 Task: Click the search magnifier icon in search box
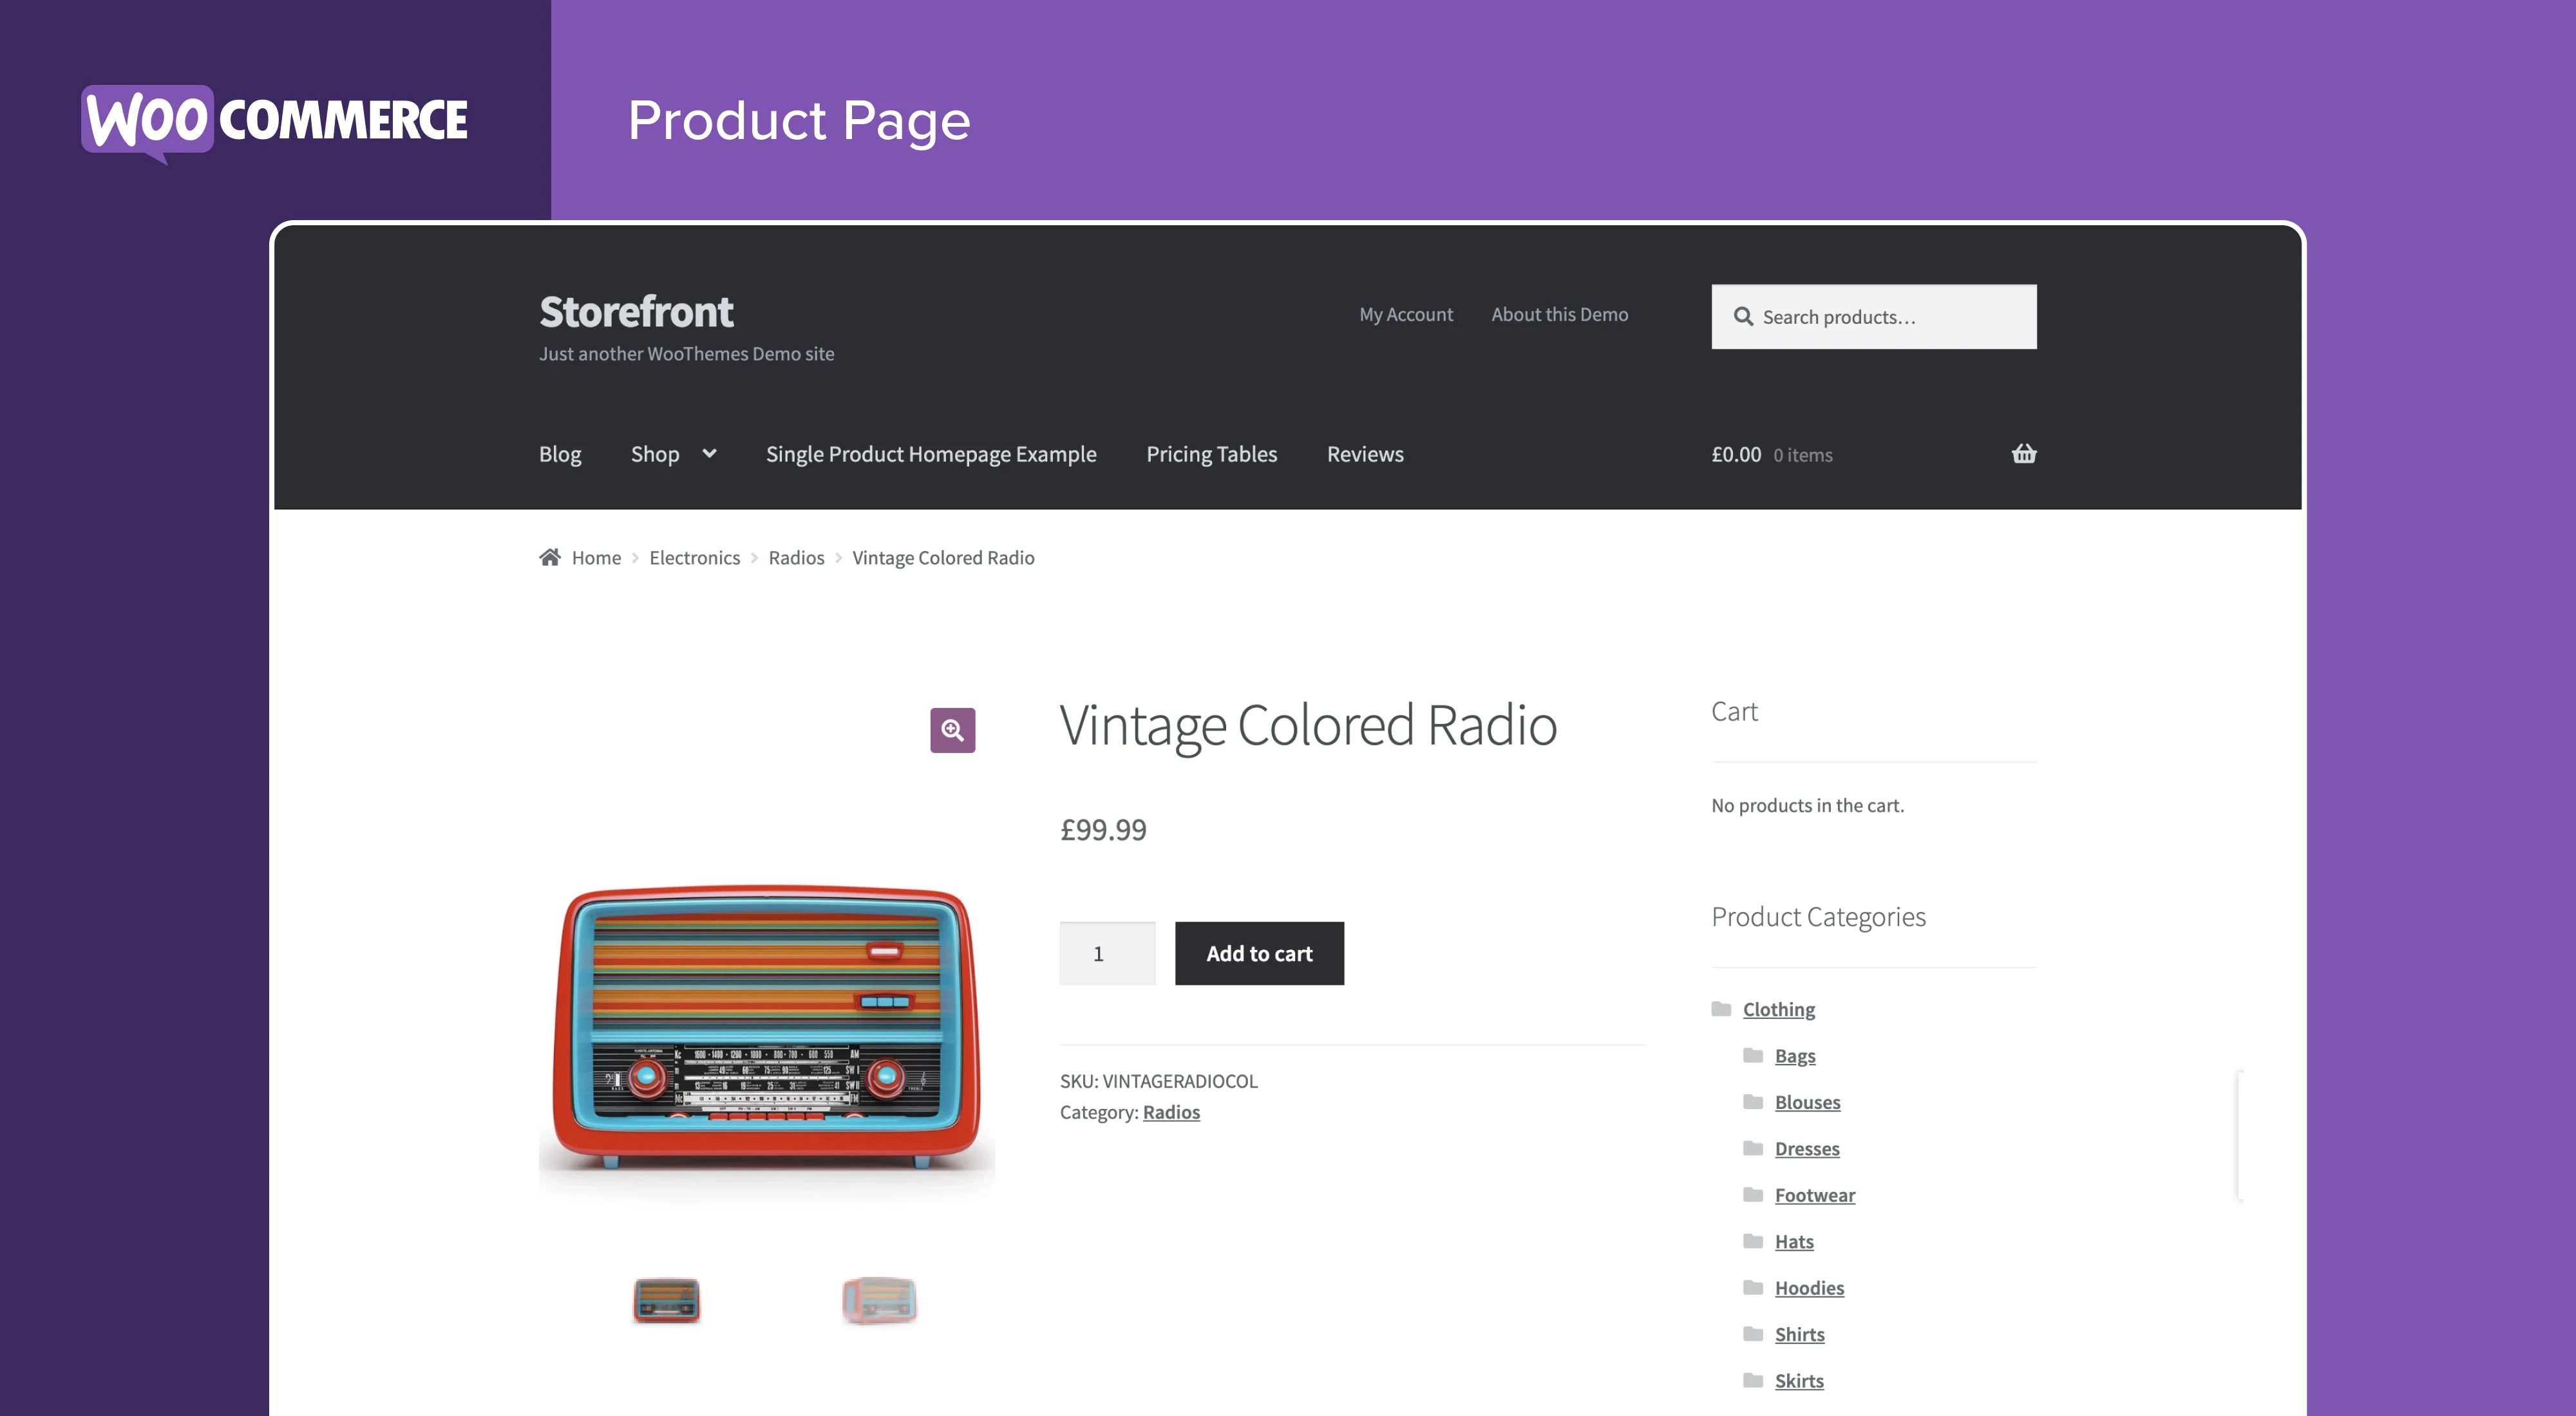coord(1743,317)
